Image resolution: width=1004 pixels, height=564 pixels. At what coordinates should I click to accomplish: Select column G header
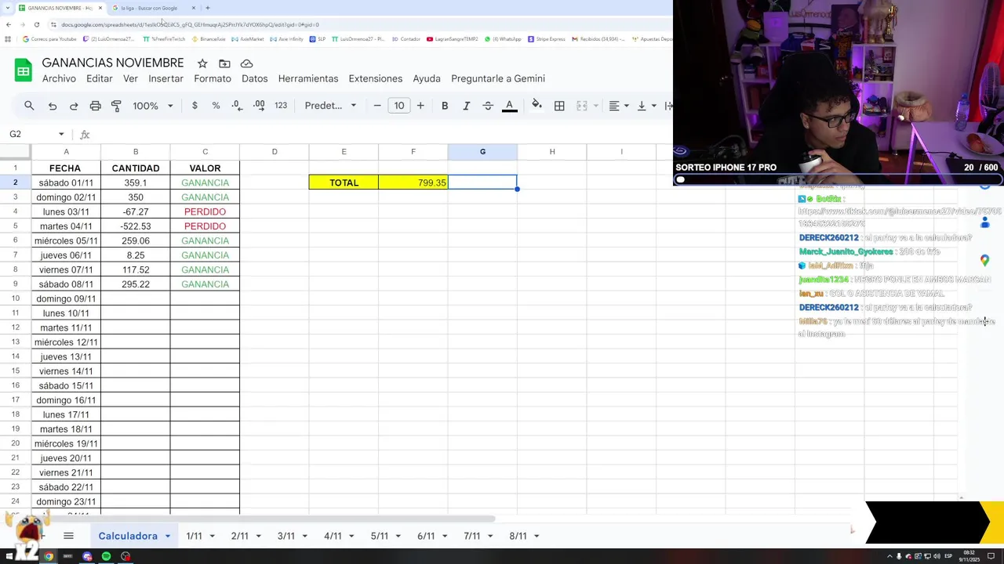pos(482,152)
